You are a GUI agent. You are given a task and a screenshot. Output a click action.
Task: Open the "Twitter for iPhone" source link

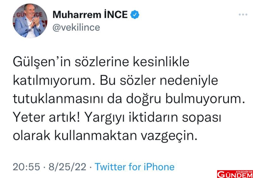(x=134, y=167)
